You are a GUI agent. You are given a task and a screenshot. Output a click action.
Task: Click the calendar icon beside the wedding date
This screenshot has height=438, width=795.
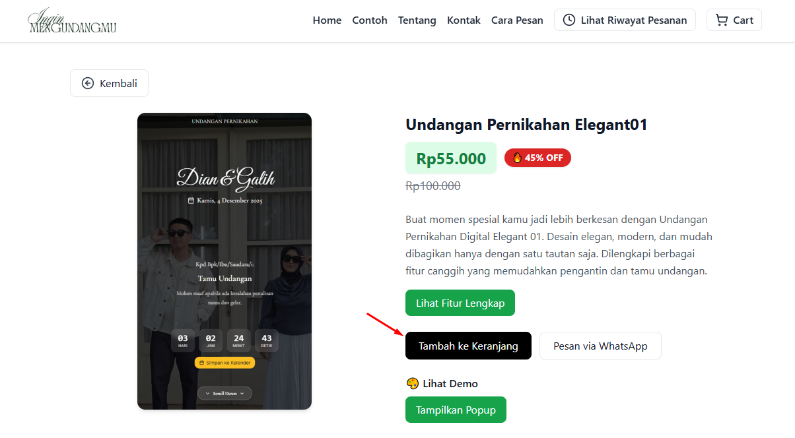[x=191, y=201]
